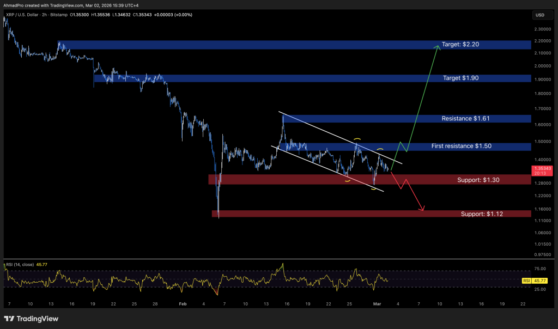Select the "Target: $2.20" text label

(x=461, y=44)
